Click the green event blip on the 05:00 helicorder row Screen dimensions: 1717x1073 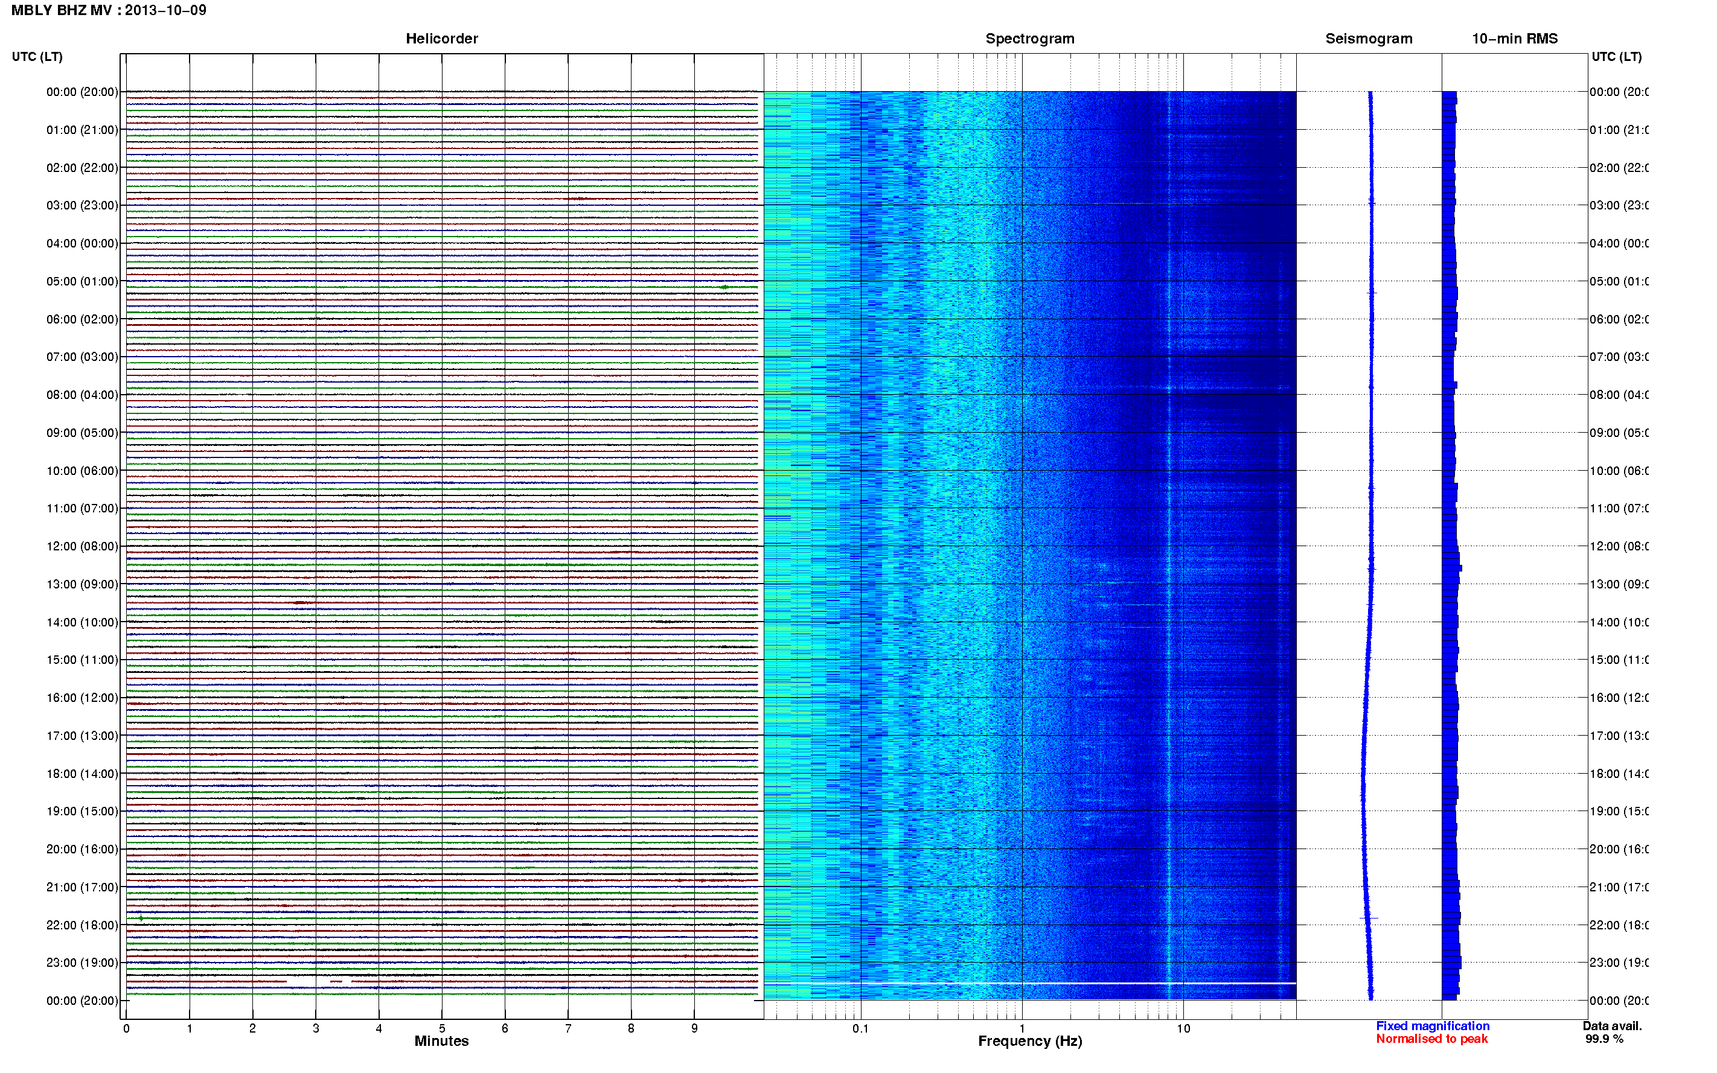[x=724, y=287]
